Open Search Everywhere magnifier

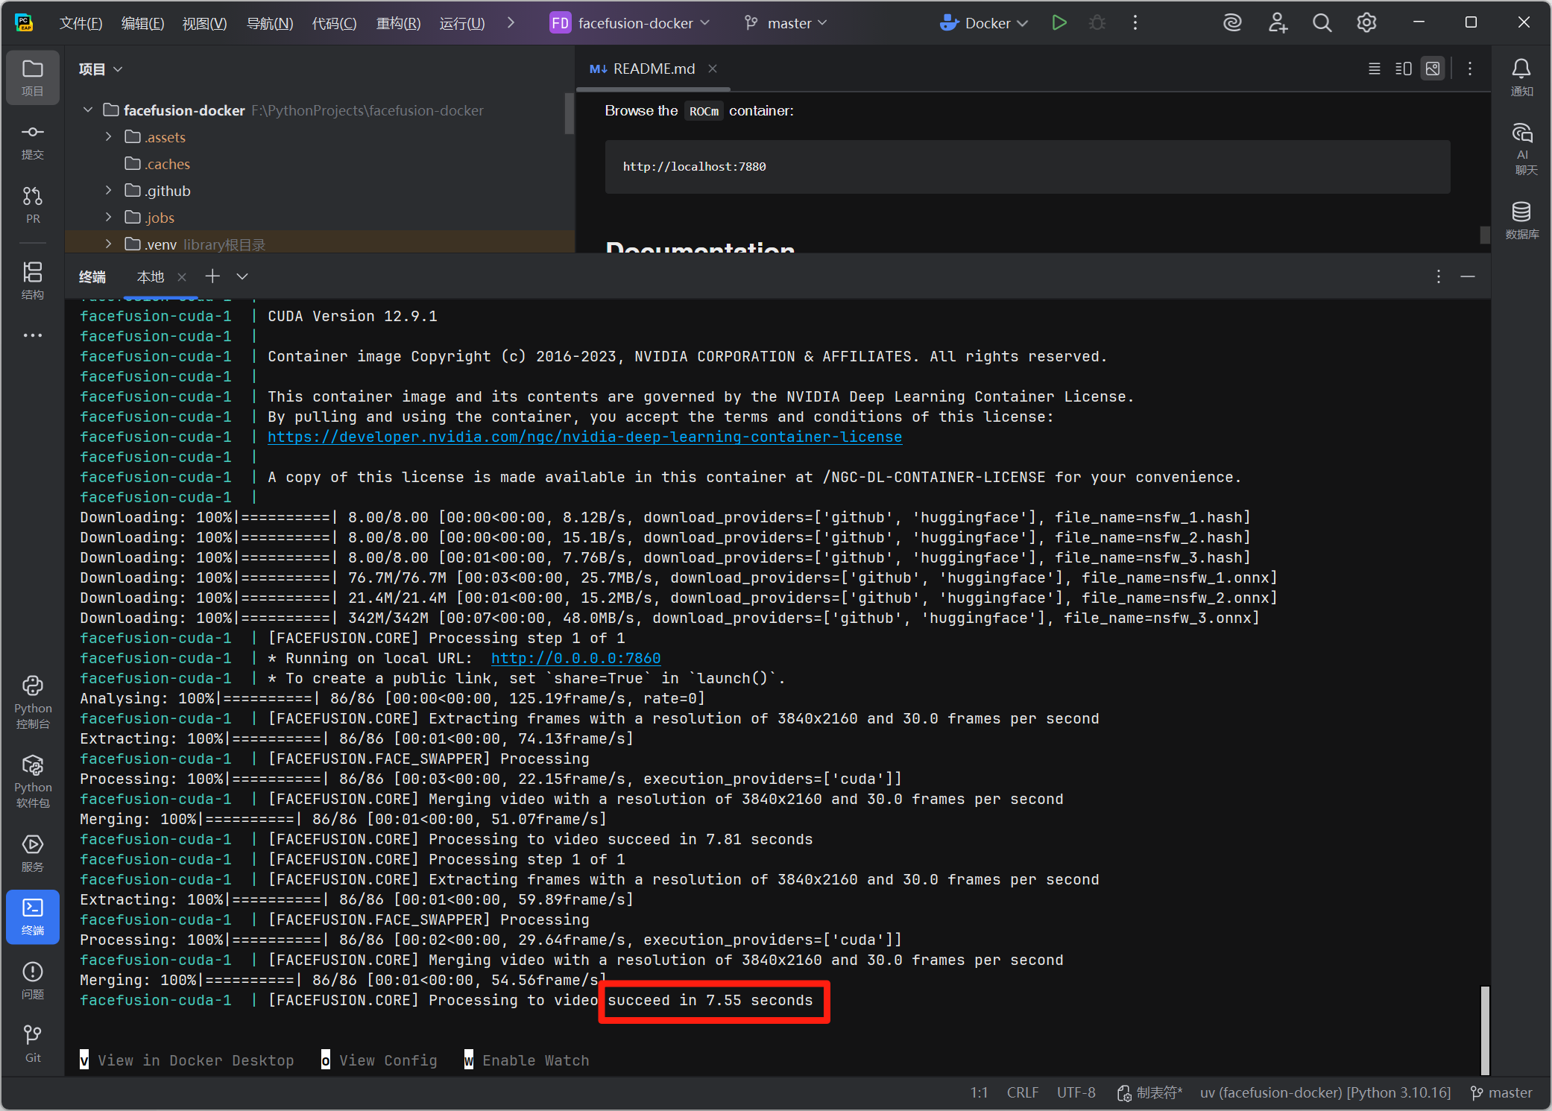1322,23
